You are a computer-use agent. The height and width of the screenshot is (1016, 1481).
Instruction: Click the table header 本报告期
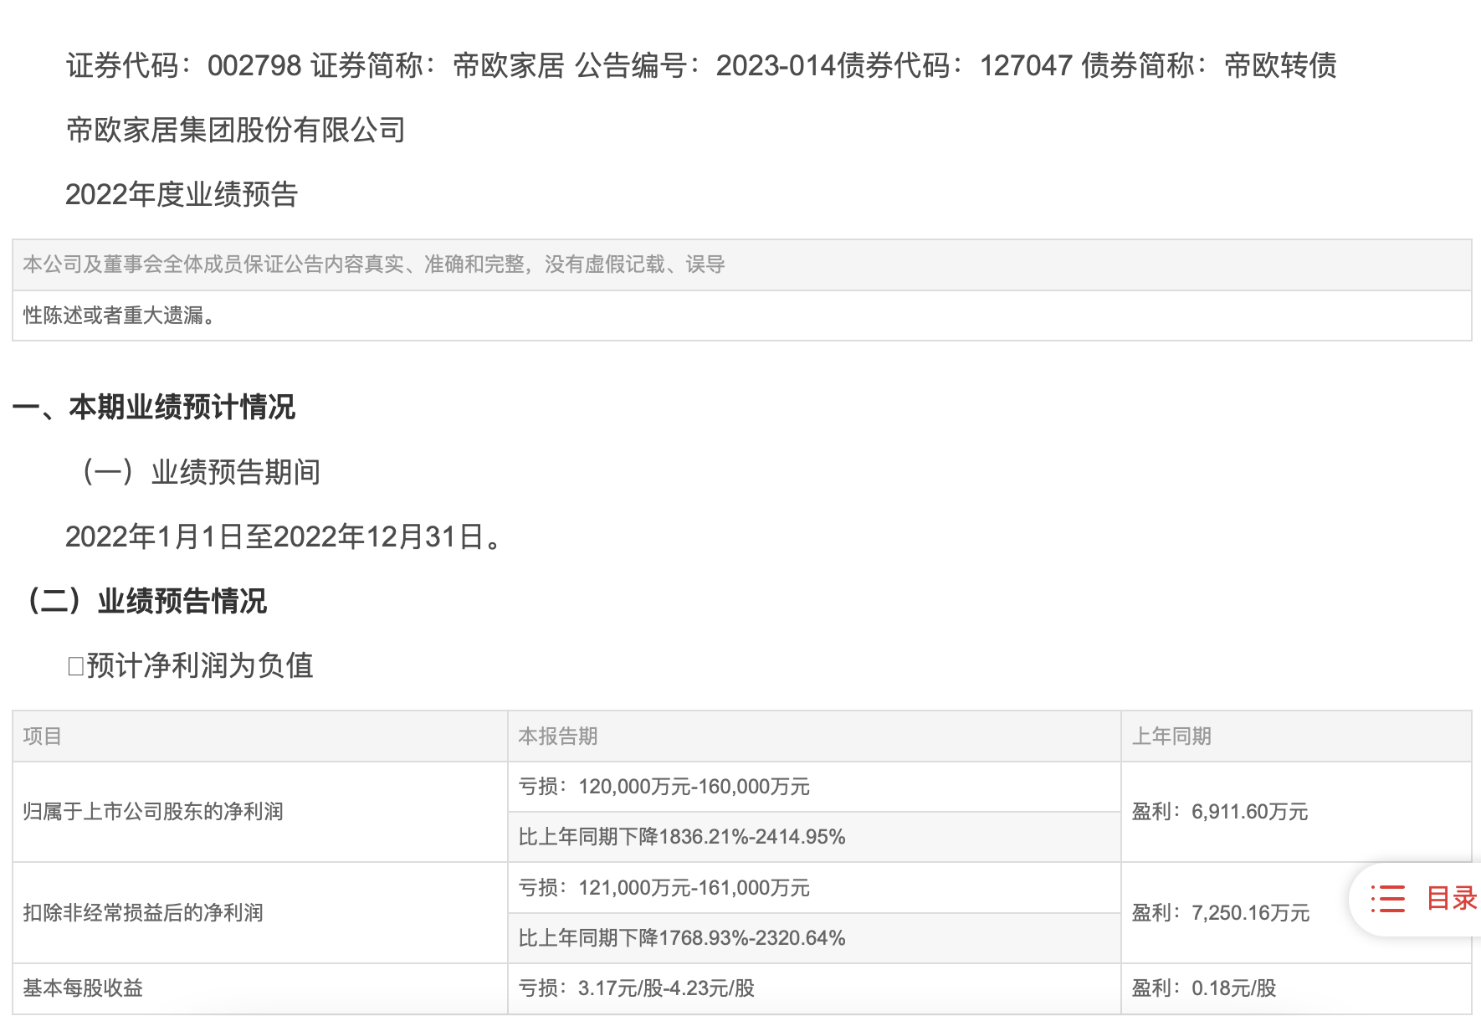click(814, 736)
